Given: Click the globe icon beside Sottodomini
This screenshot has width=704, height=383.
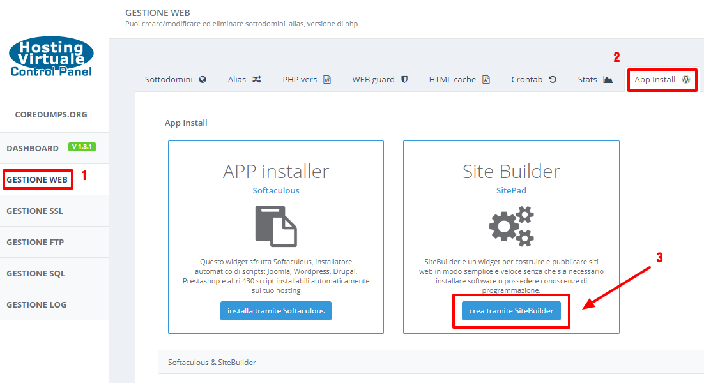Looking at the screenshot, I should [203, 79].
